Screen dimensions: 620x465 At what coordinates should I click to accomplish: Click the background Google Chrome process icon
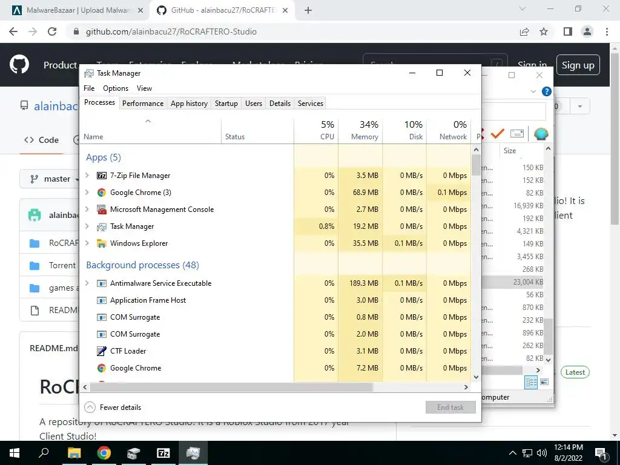pos(102,368)
